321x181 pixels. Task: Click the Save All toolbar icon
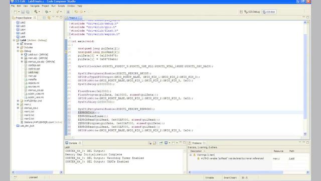[28, 12]
